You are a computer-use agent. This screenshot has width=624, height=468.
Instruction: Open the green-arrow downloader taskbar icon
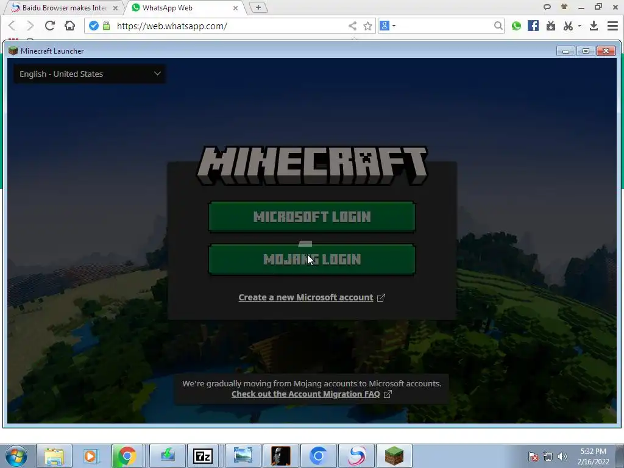pyautogui.click(x=168, y=456)
